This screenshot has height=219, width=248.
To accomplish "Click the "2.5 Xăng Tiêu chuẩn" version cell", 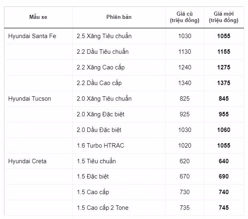I will (x=104, y=36).
